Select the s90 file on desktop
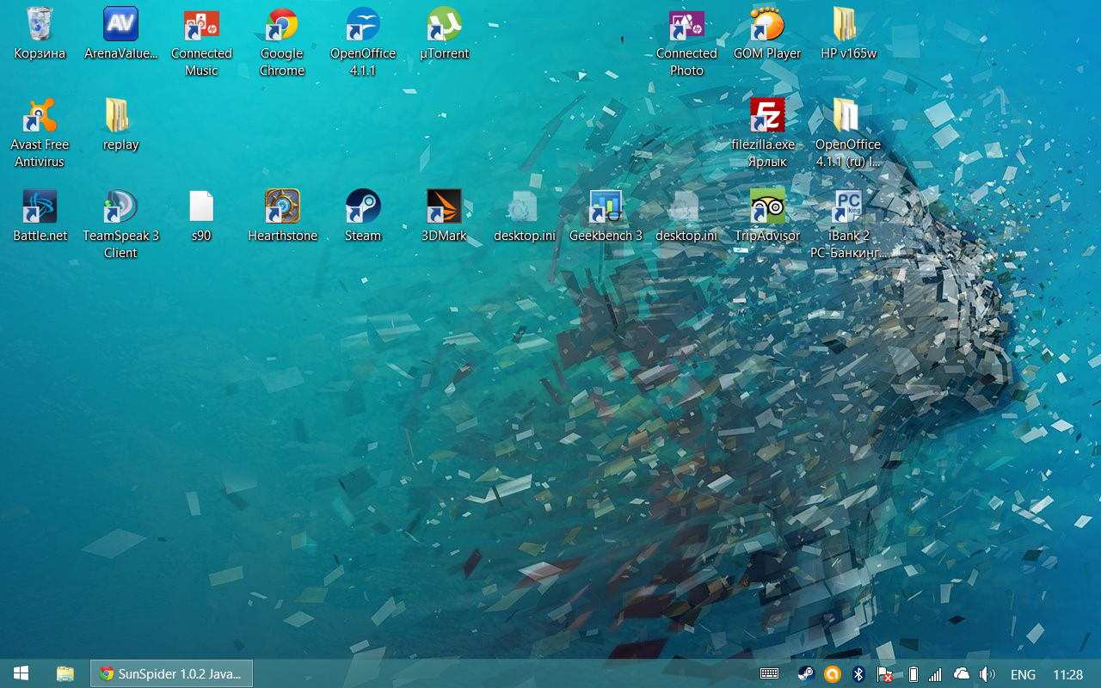 pos(201,207)
